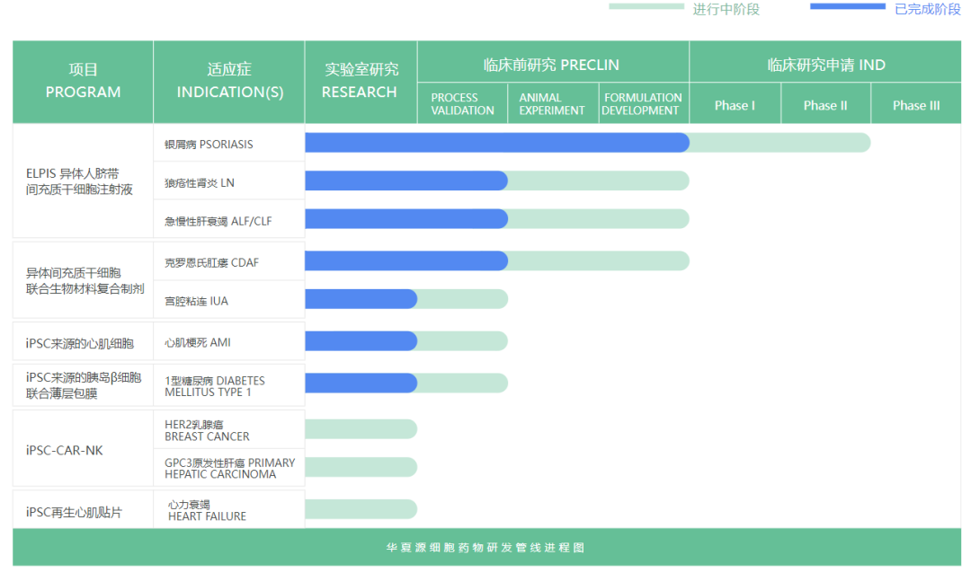This screenshot has width=971, height=573.
Task: Click the blue 已完成阶段 legend swatch
Action: pos(847,7)
